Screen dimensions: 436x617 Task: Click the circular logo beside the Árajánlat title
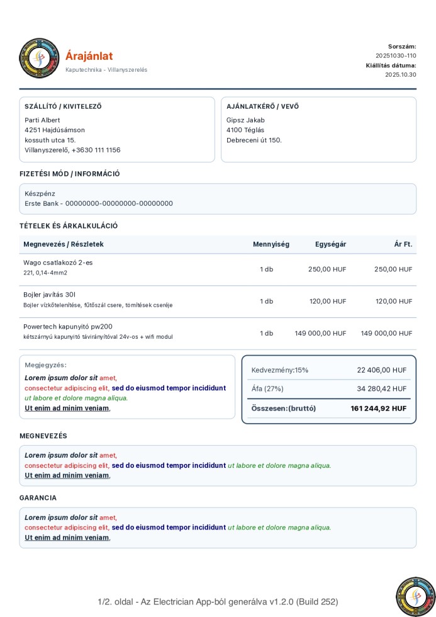pos(39,58)
